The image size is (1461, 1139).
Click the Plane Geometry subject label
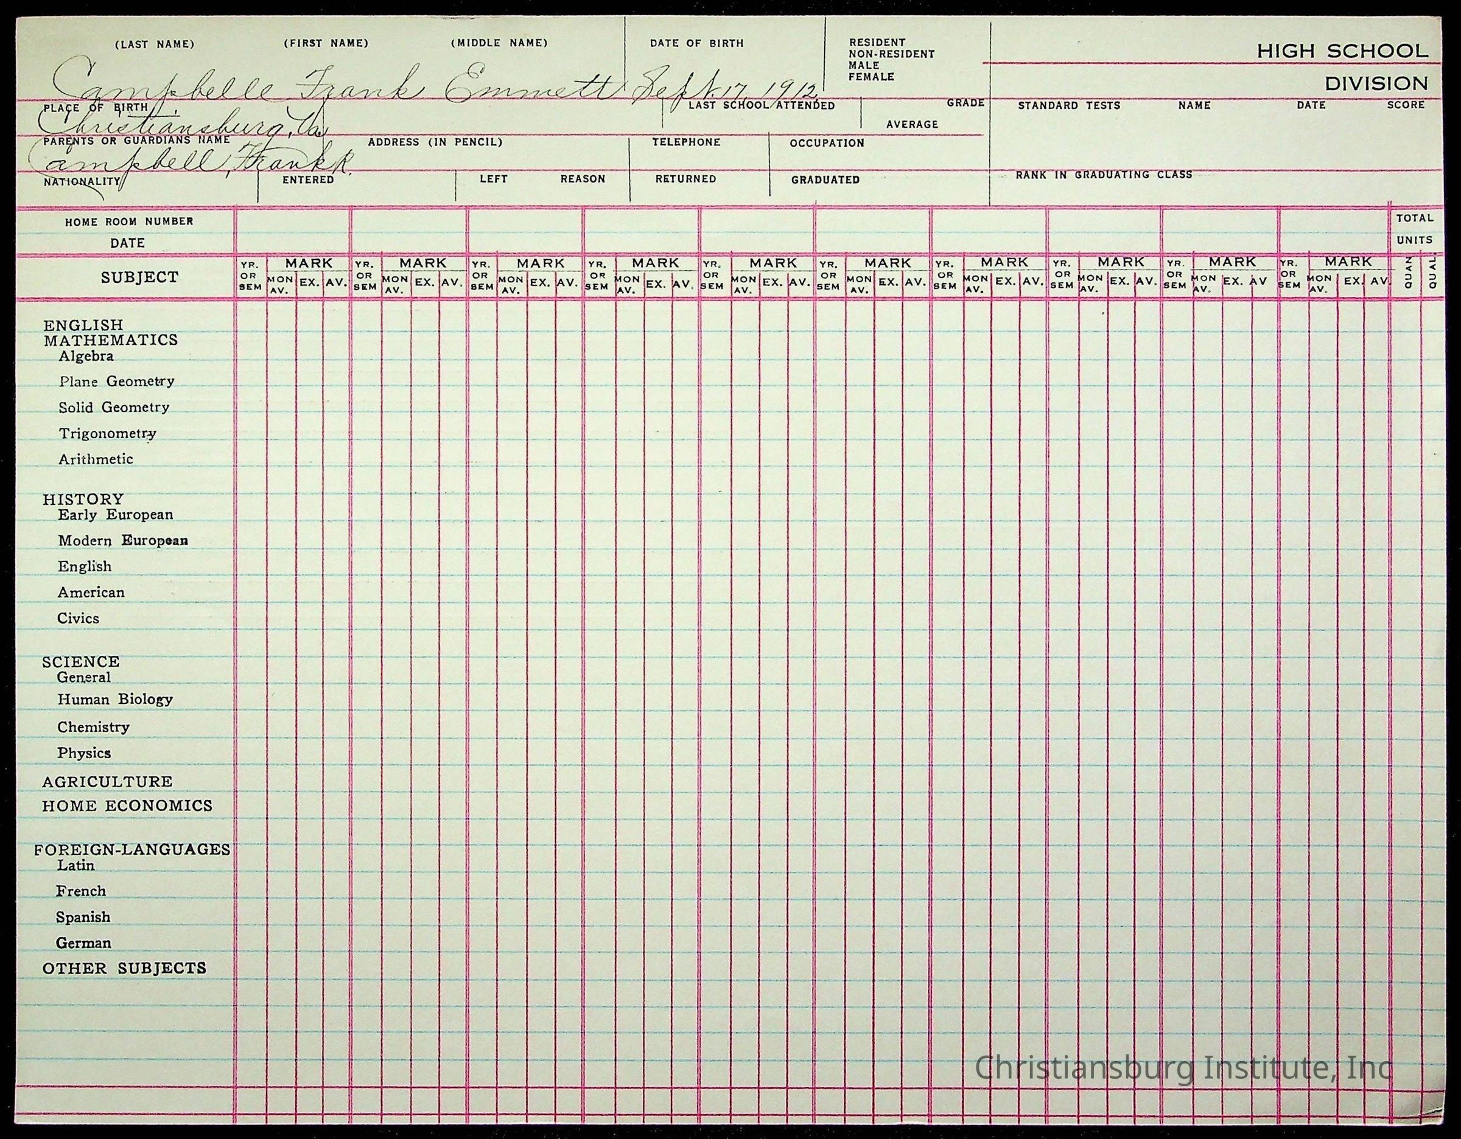[x=116, y=381]
